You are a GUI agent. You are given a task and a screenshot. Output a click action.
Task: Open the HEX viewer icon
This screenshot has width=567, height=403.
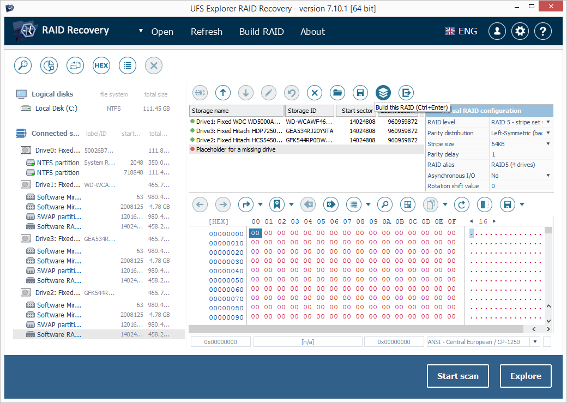point(101,65)
